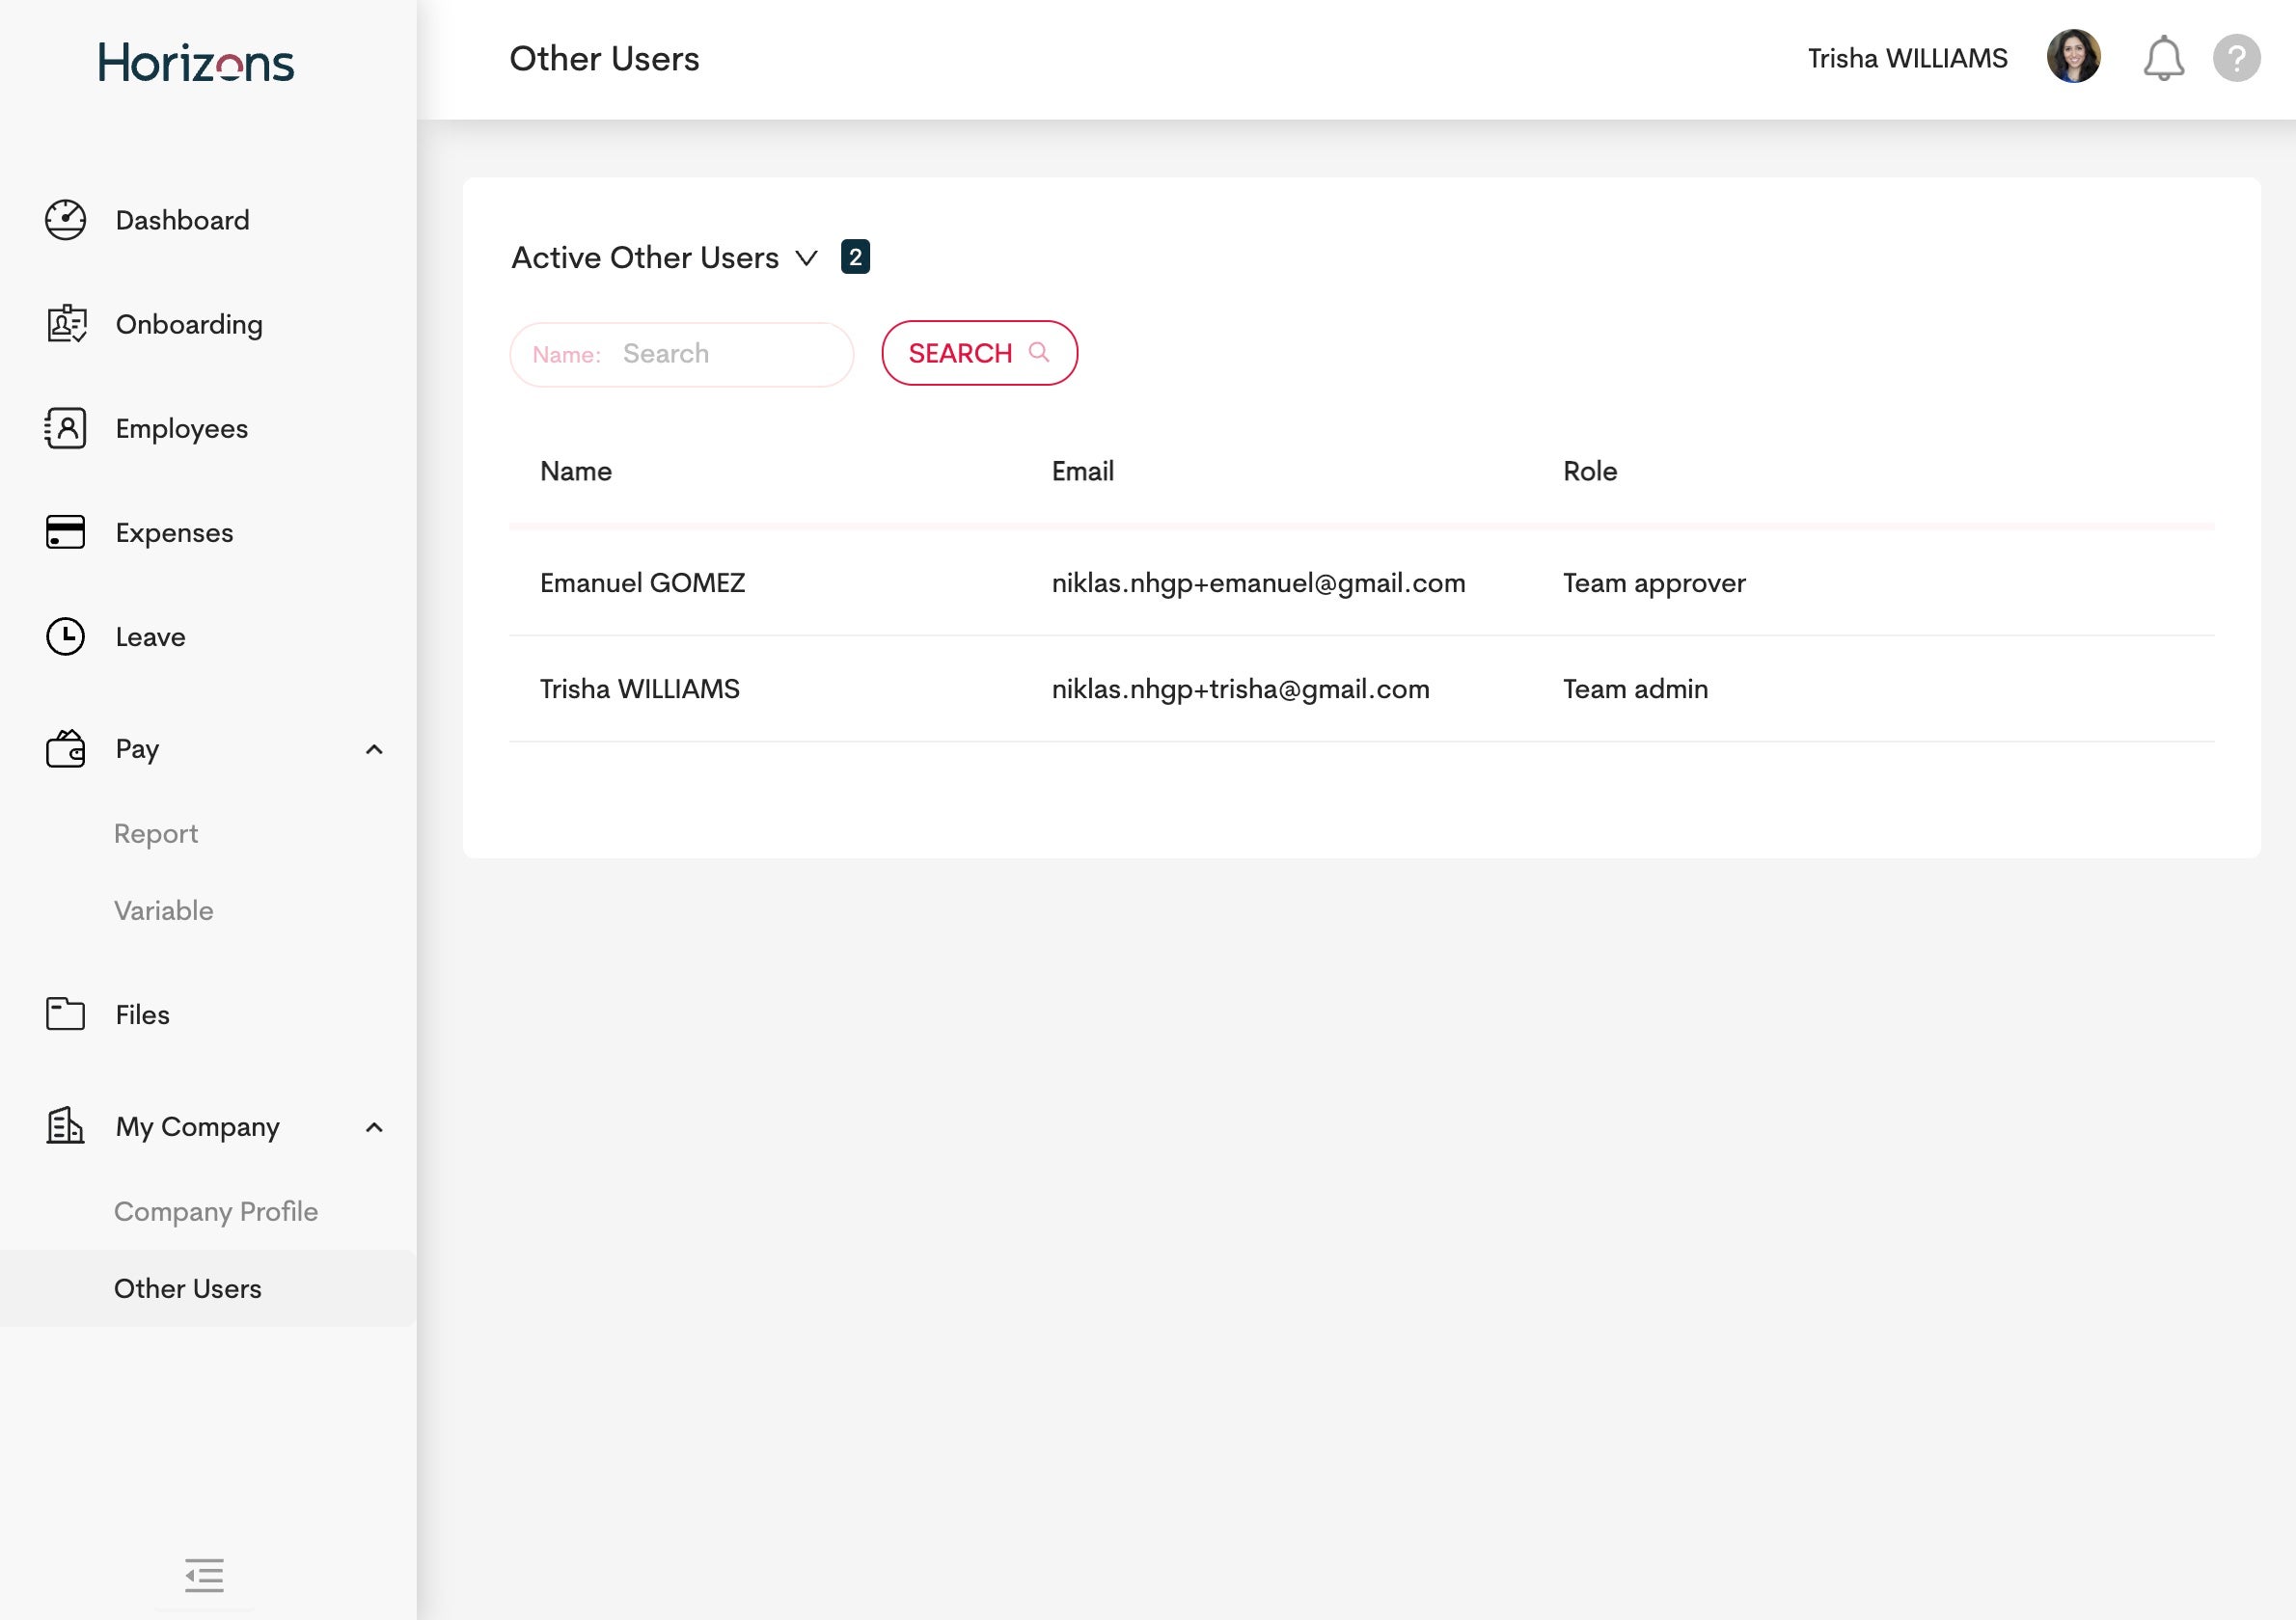The height and width of the screenshot is (1620, 2296).
Task: Click the Files folder icon
Action: [x=66, y=1013]
